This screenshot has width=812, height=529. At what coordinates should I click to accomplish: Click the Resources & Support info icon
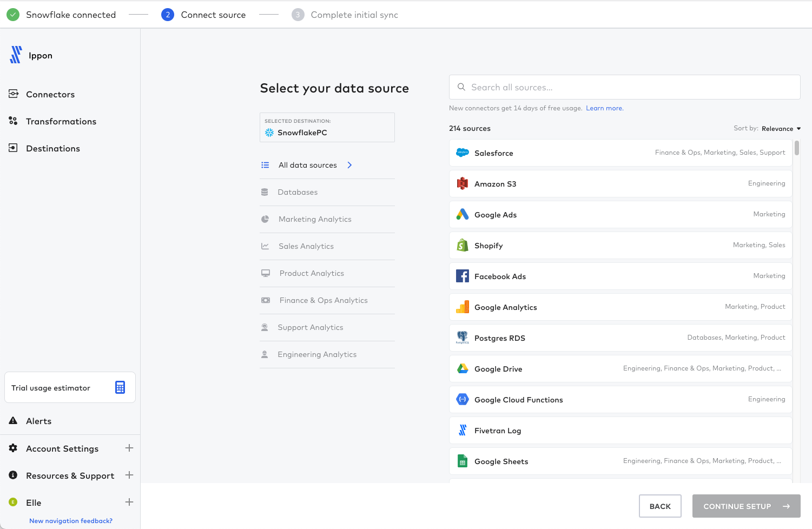13,475
